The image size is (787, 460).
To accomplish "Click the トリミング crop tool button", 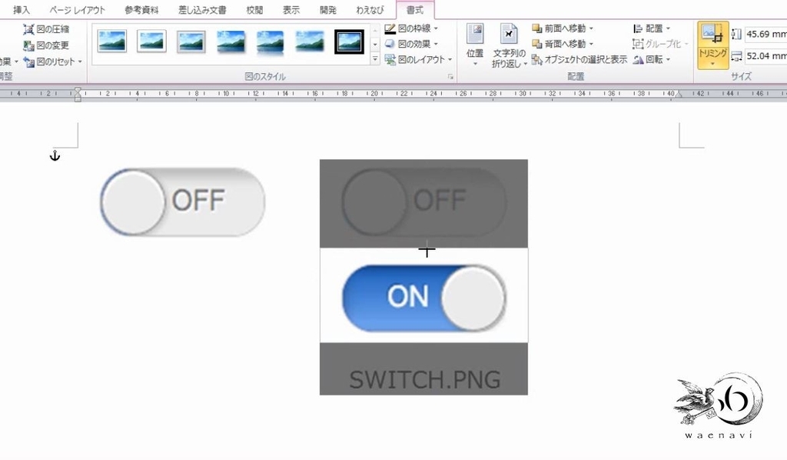I will 712,35.
